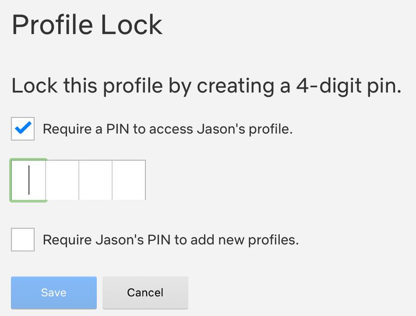This screenshot has height=316, width=416.
Task: Click the word "Cancel" on the gray button
Action: [145, 293]
